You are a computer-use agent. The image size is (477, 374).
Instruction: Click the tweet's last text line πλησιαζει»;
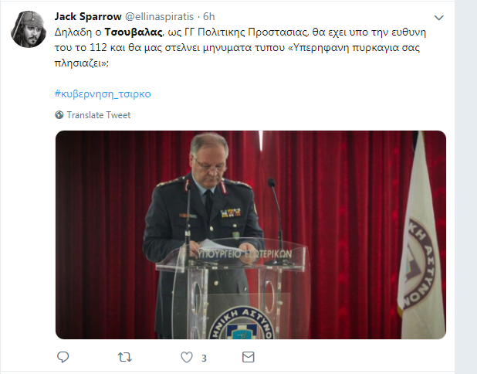(82, 63)
